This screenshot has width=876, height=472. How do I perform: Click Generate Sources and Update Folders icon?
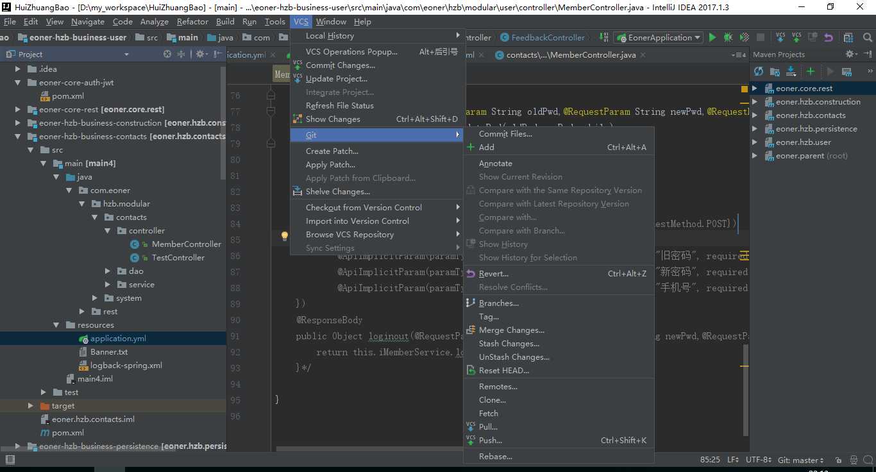coord(775,71)
